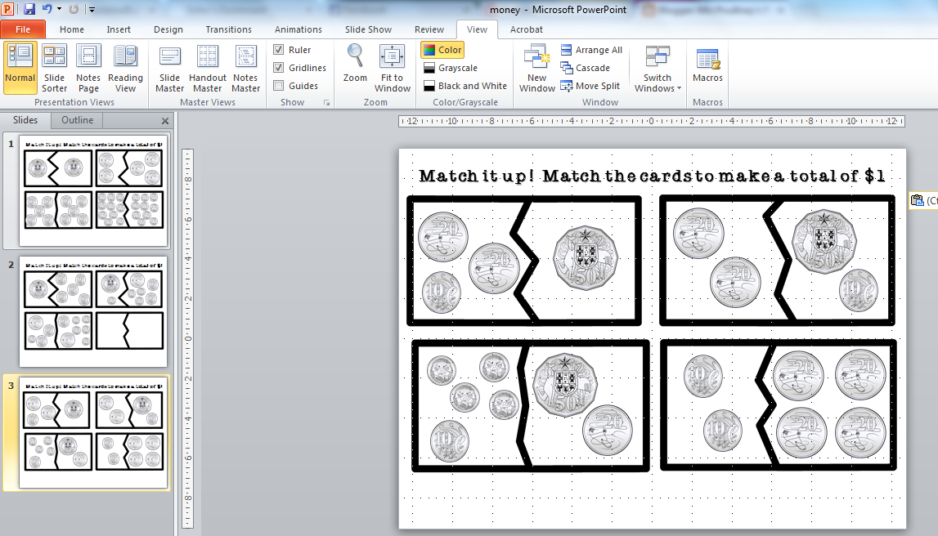This screenshot has height=536, width=938.
Task: Save the presentation from Quick Access toolbar
Action: click(29, 9)
